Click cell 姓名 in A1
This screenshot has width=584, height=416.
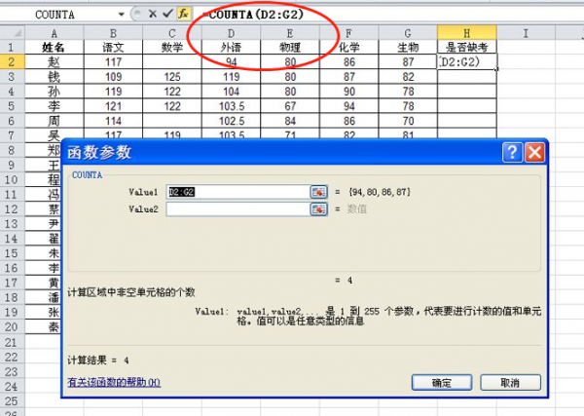(55, 48)
